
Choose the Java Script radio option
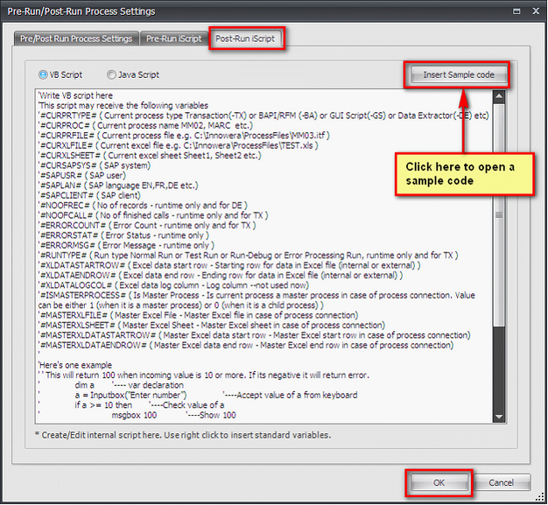[111, 75]
